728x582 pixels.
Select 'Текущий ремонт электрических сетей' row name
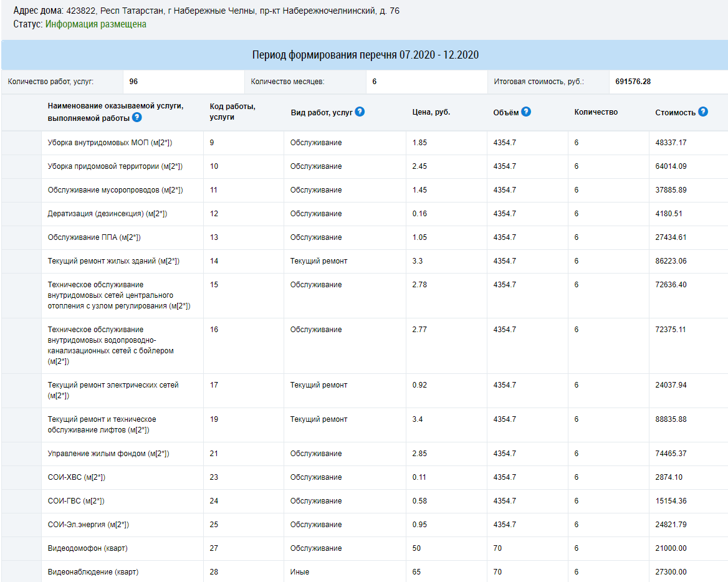pyautogui.click(x=113, y=390)
